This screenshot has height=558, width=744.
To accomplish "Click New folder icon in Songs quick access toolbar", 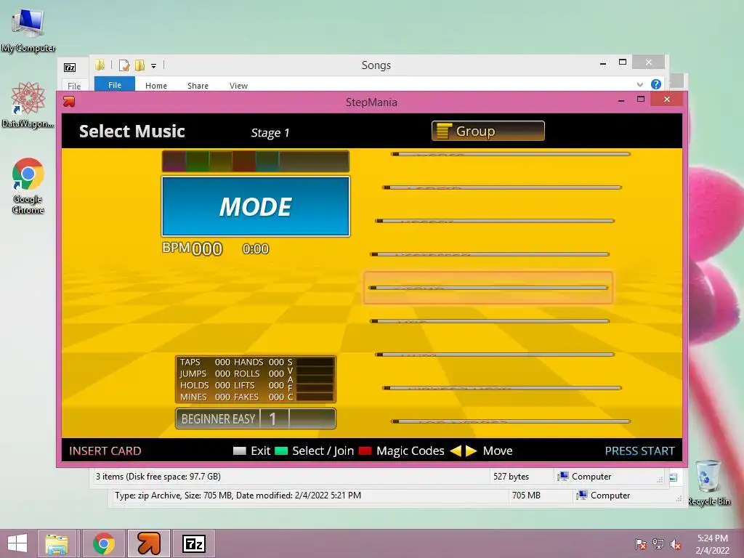I will [x=140, y=65].
